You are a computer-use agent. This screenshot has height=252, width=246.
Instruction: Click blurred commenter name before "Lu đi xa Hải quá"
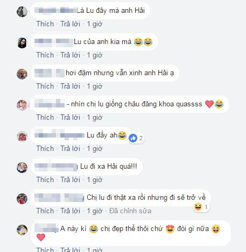[x=56, y=167]
